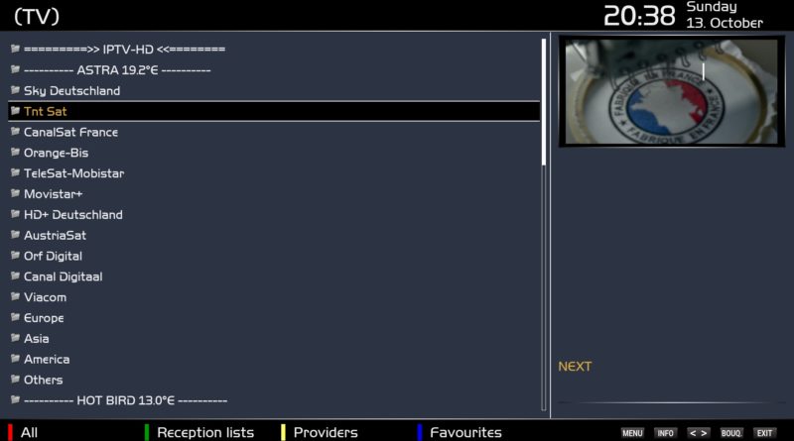794x441 pixels.
Task: Click the folder icon beside Orange-Bis
Action: pyautogui.click(x=15, y=153)
